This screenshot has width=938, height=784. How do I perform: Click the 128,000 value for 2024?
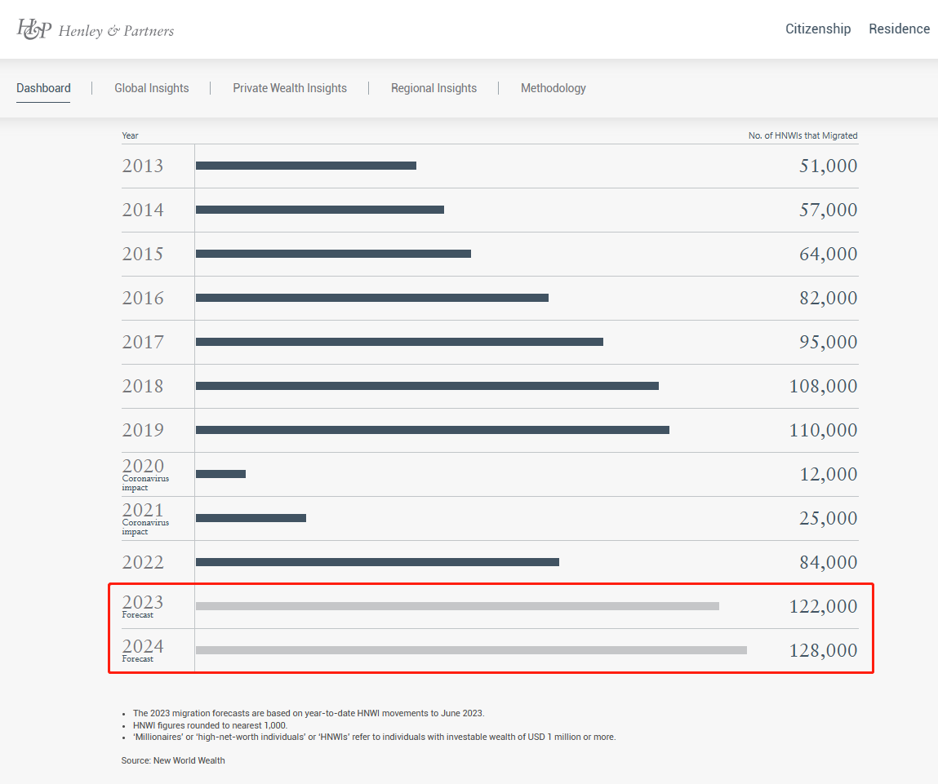[x=823, y=650]
